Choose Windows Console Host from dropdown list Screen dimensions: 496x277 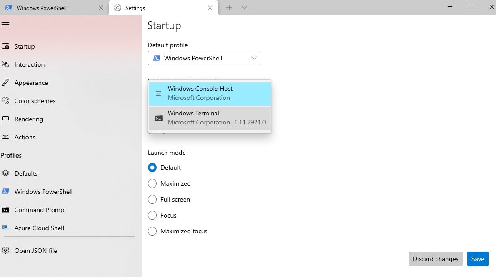pyautogui.click(x=210, y=93)
